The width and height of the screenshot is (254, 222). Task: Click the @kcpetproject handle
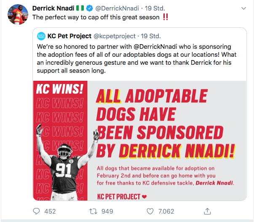[x=115, y=36]
